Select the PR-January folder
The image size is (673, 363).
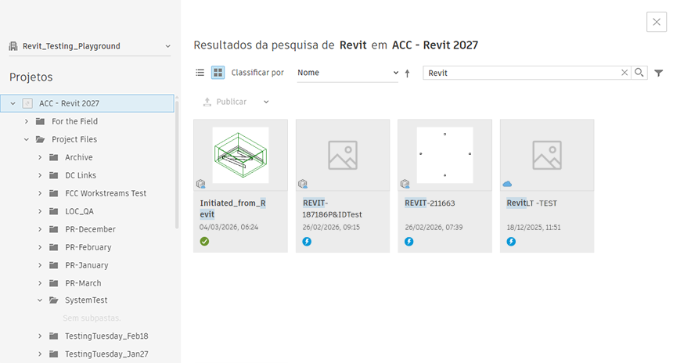[x=87, y=265]
